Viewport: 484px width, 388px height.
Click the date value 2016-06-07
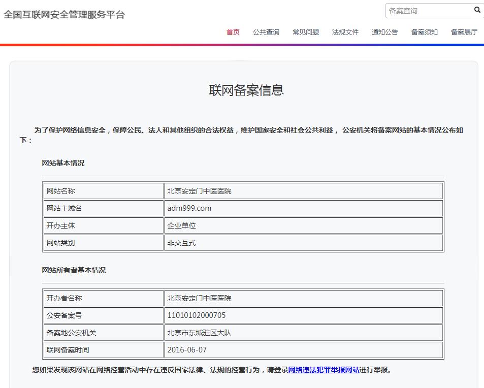pyautogui.click(x=187, y=350)
